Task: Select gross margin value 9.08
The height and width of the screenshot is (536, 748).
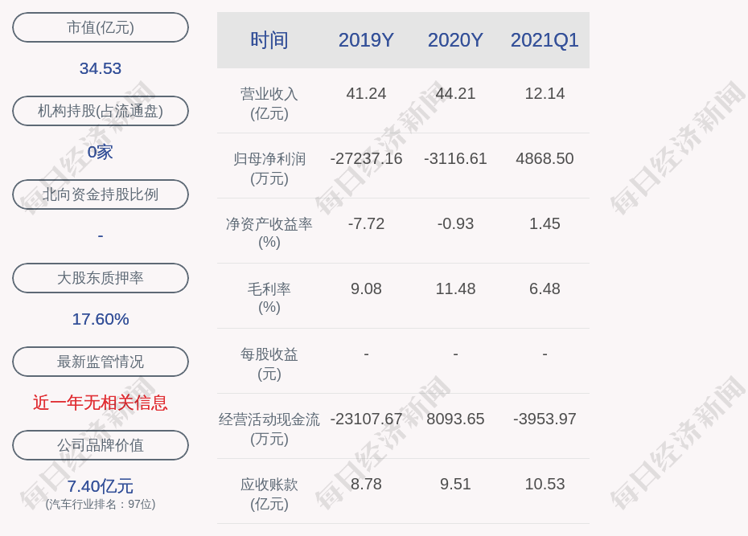Action: pos(367,288)
